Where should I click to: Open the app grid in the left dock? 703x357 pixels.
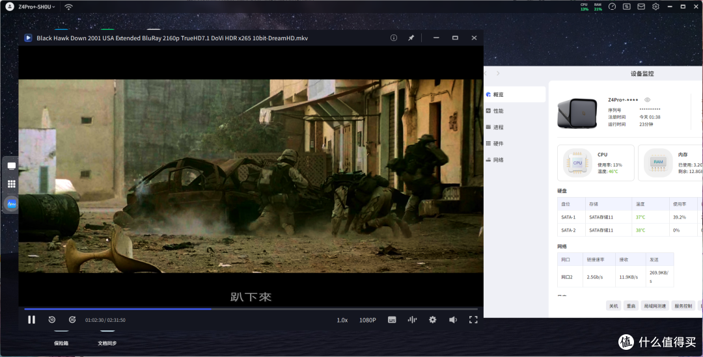point(12,184)
